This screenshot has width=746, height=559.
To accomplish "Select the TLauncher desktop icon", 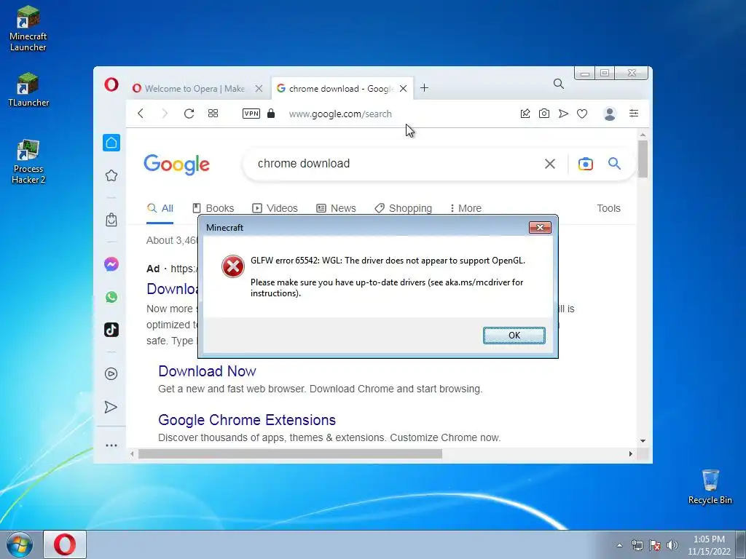I will [x=28, y=90].
